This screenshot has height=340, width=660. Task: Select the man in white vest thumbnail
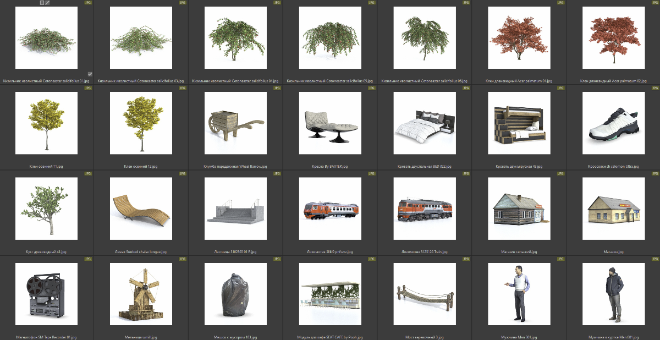pyautogui.click(x=519, y=294)
